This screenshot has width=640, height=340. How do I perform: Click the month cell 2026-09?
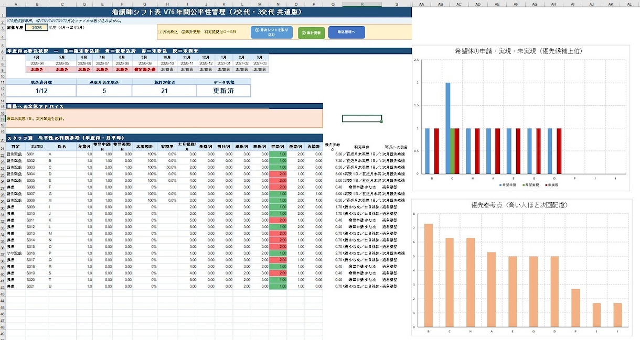pyautogui.click(x=145, y=63)
